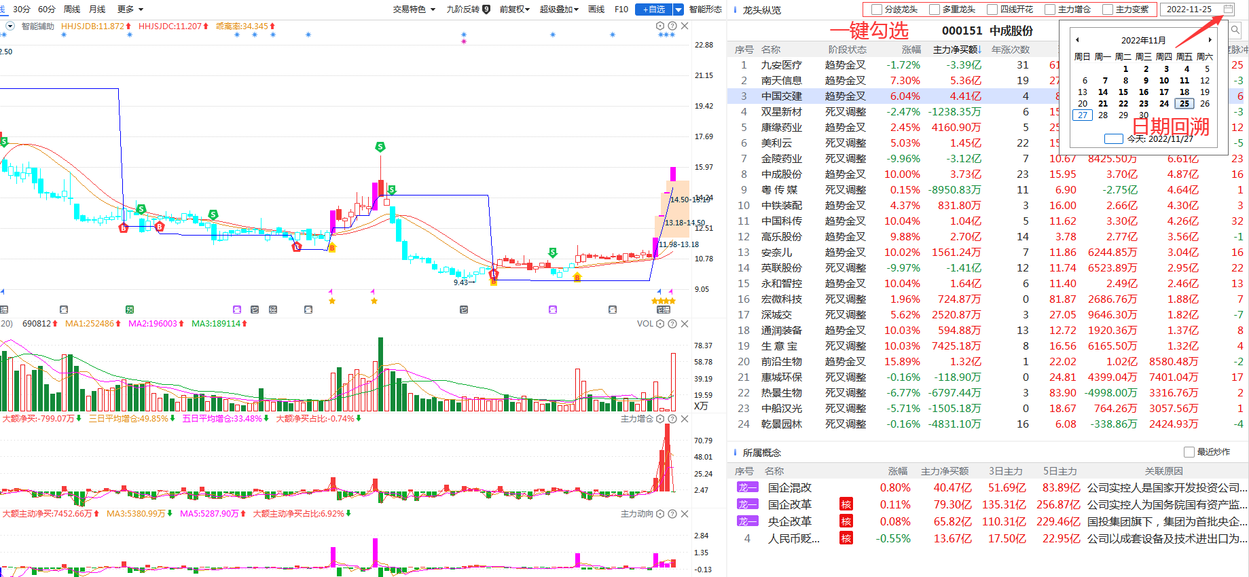The height and width of the screenshot is (577, 1249).
Task: Expand the 智能辅助 indicator selector arrow
Action: pyautogui.click(x=10, y=26)
